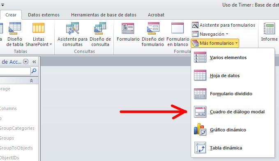
Task: Open the navigation pane category dropdown
Action: click(x=25, y=62)
